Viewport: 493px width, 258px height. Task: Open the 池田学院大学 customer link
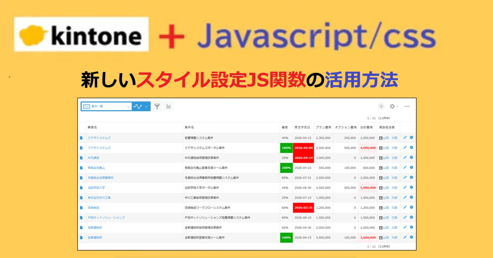(96, 188)
